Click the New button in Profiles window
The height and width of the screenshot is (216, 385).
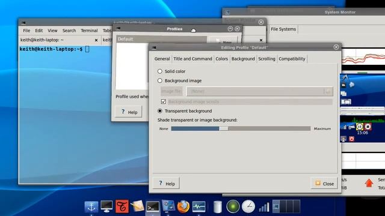pos(223,41)
